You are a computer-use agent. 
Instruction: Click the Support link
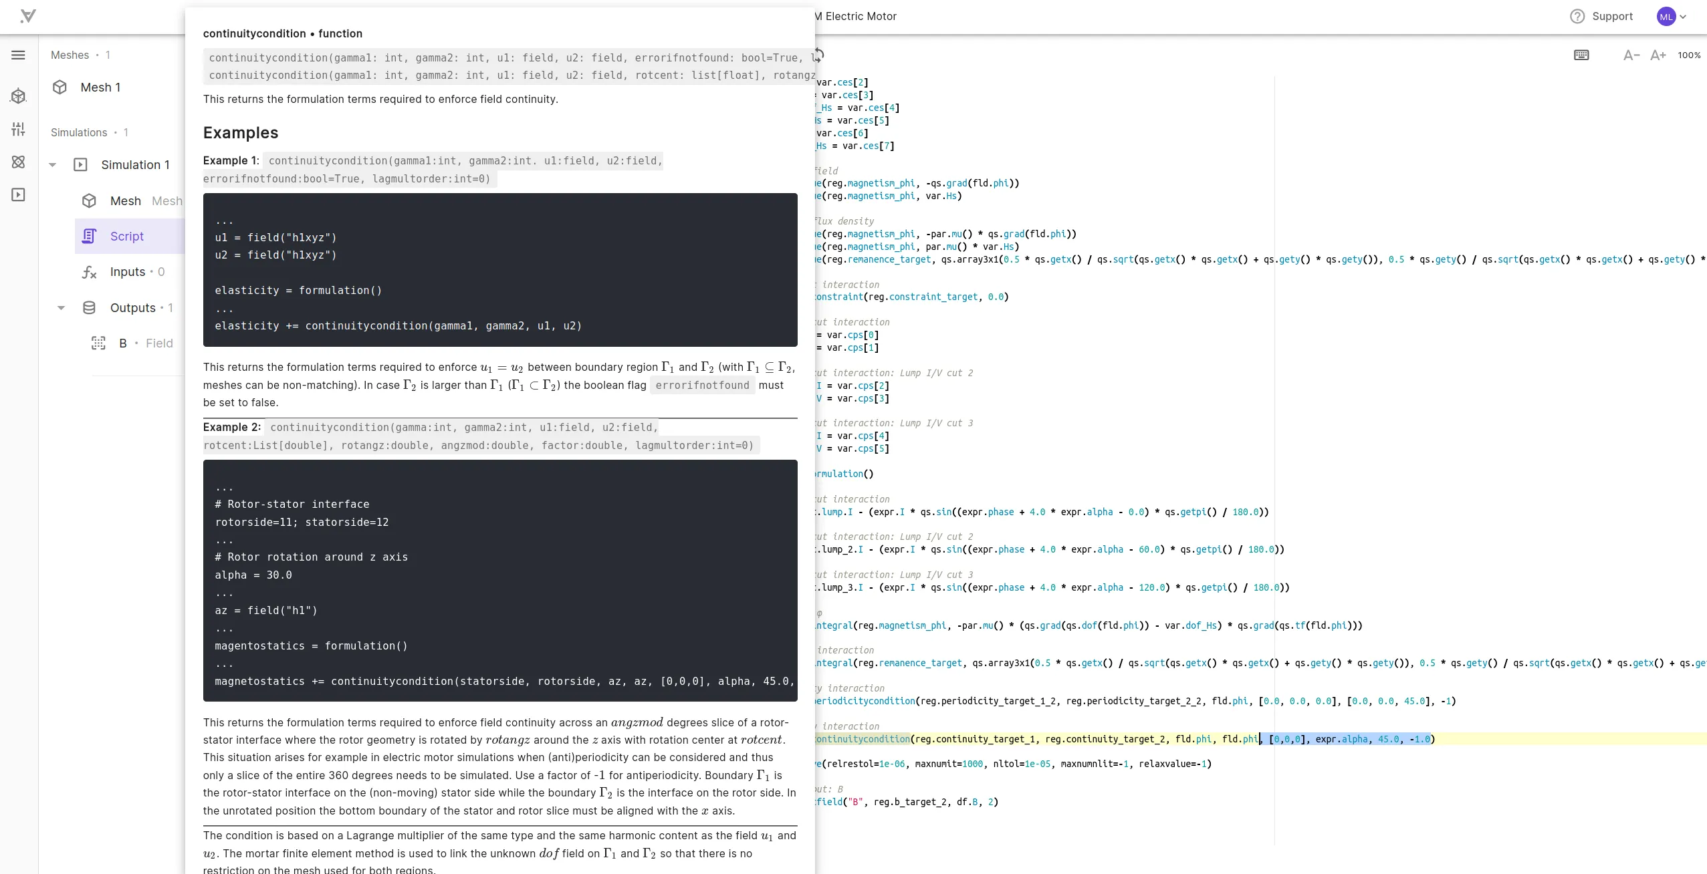pos(1612,16)
